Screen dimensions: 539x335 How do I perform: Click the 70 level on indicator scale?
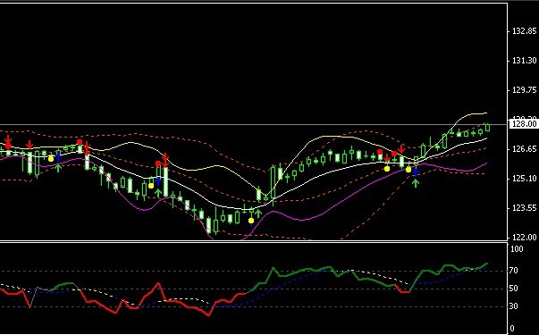(x=514, y=271)
